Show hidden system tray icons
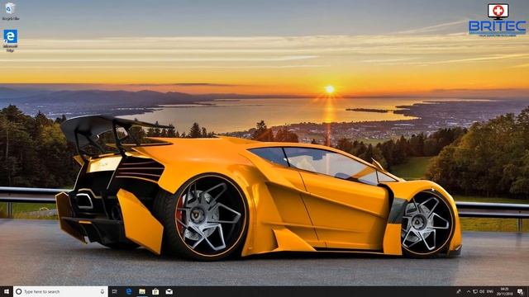This screenshot has width=529, height=297. click(469, 291)
